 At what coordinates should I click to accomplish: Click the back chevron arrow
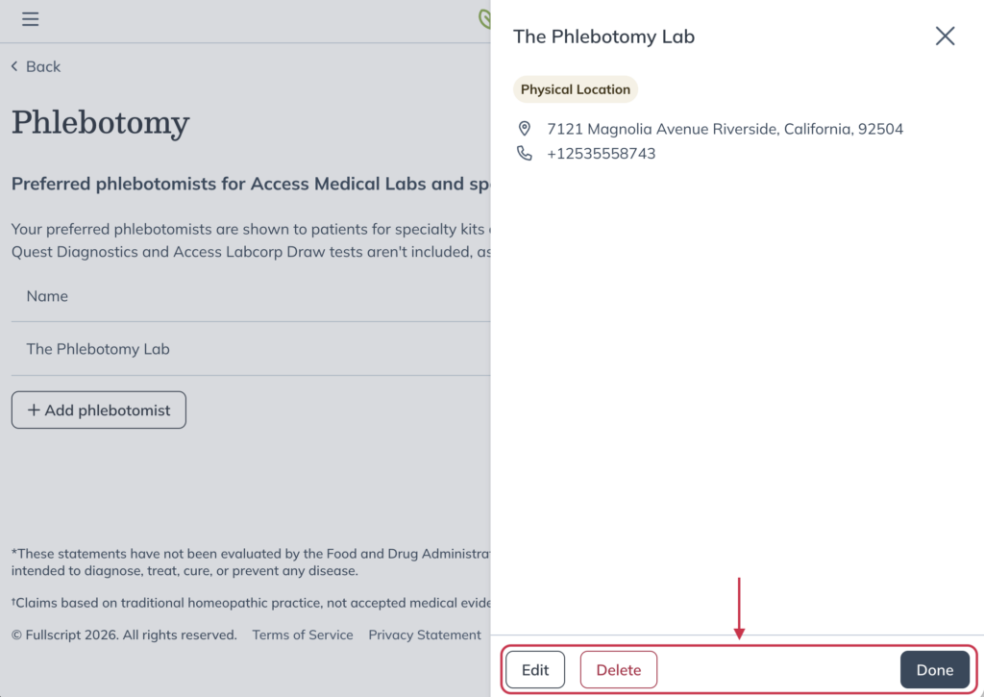click(x=13, y=66)
